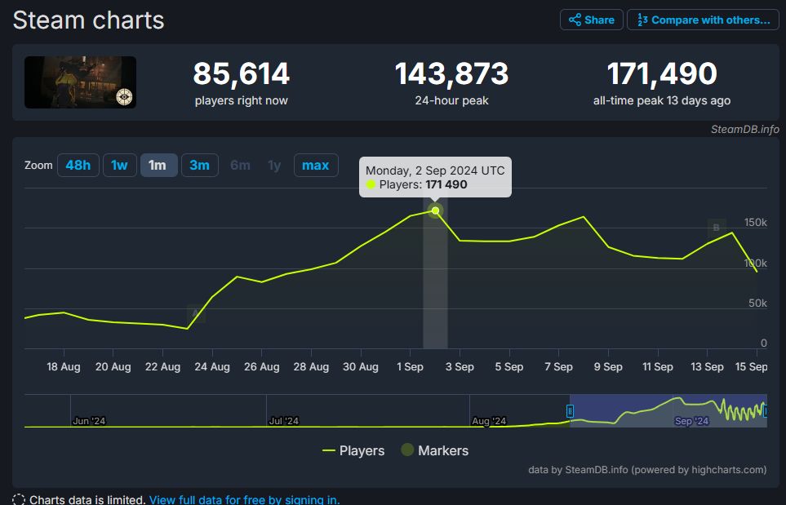Toggle the Players series in legend

[353, 450]
